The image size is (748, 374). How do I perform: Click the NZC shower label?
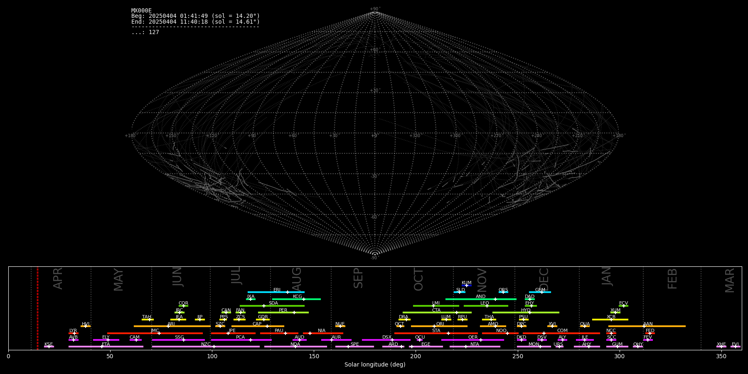click(x=206, y=344)
